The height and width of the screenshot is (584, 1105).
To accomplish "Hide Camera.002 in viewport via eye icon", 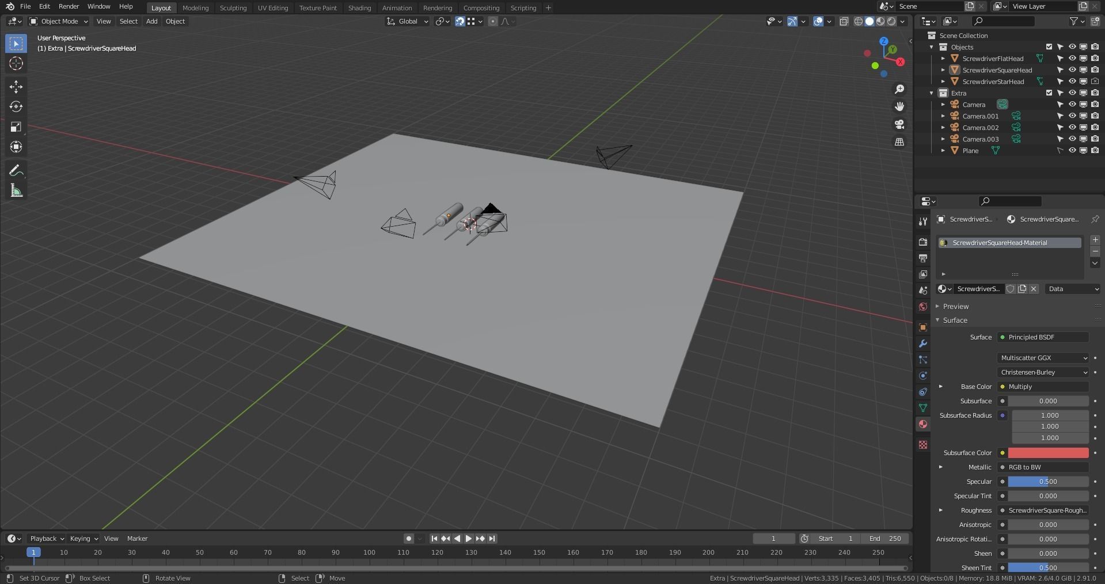I will (x=1072, y=128).
